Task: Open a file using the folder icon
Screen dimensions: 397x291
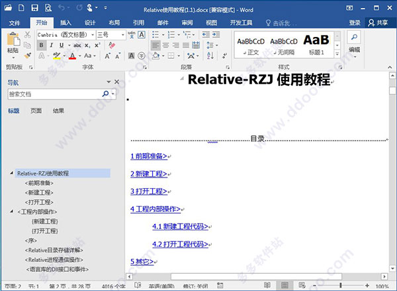Action: [x=9, y=8]
